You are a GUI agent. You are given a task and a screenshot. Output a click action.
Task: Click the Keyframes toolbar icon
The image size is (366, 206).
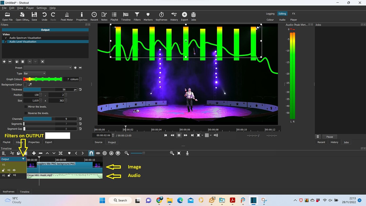[x=161, y=16]
